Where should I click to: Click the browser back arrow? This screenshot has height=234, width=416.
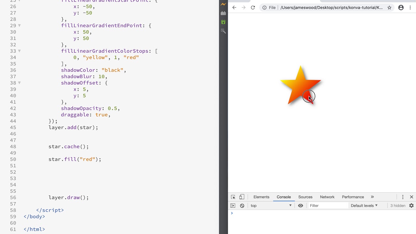(234, 7)
